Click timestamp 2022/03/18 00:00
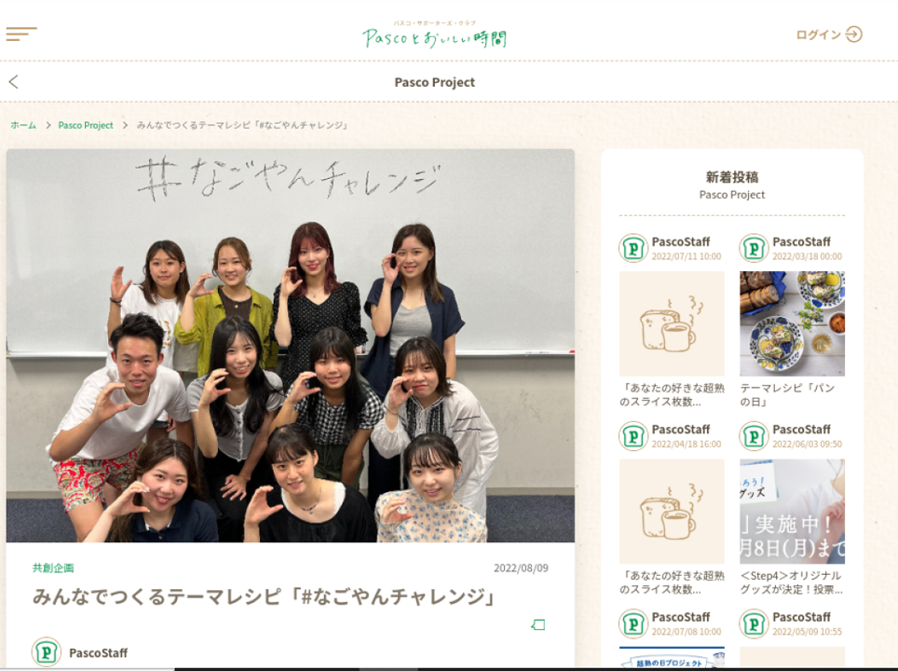This screenshot has height=671, width=898. pos(807,256)
